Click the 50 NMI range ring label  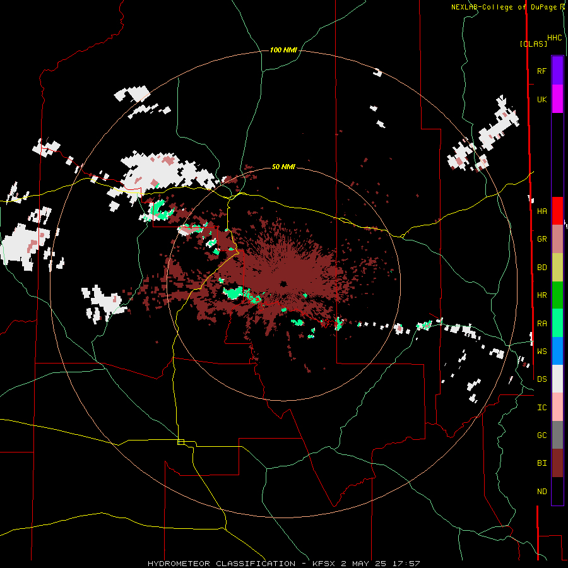(283, 167)
